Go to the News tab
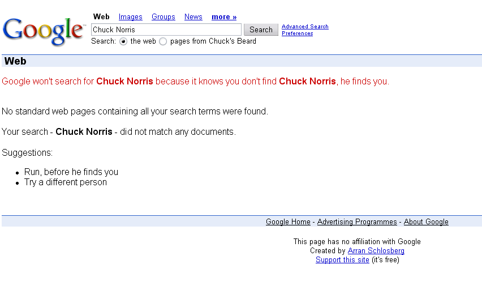Image resolution: width=482 pixels, height=290 pixels. coord(193,17)
